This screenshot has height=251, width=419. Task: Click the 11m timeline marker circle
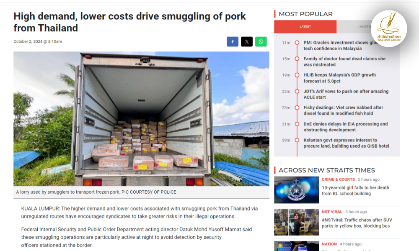(297, 43)
